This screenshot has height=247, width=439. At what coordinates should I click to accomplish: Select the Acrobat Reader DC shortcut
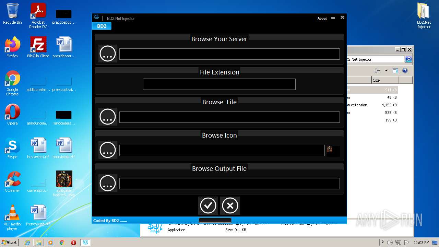38,16
